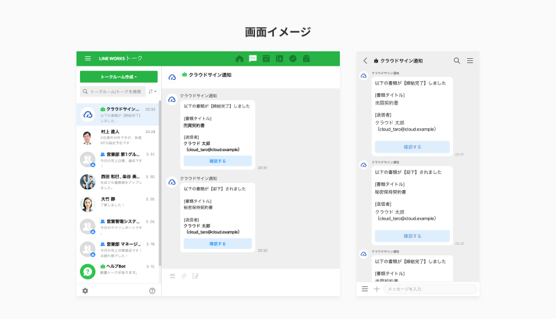Open settings gear at sidebar bottom
Screen dimensions: 556x319
pos(85,291)
